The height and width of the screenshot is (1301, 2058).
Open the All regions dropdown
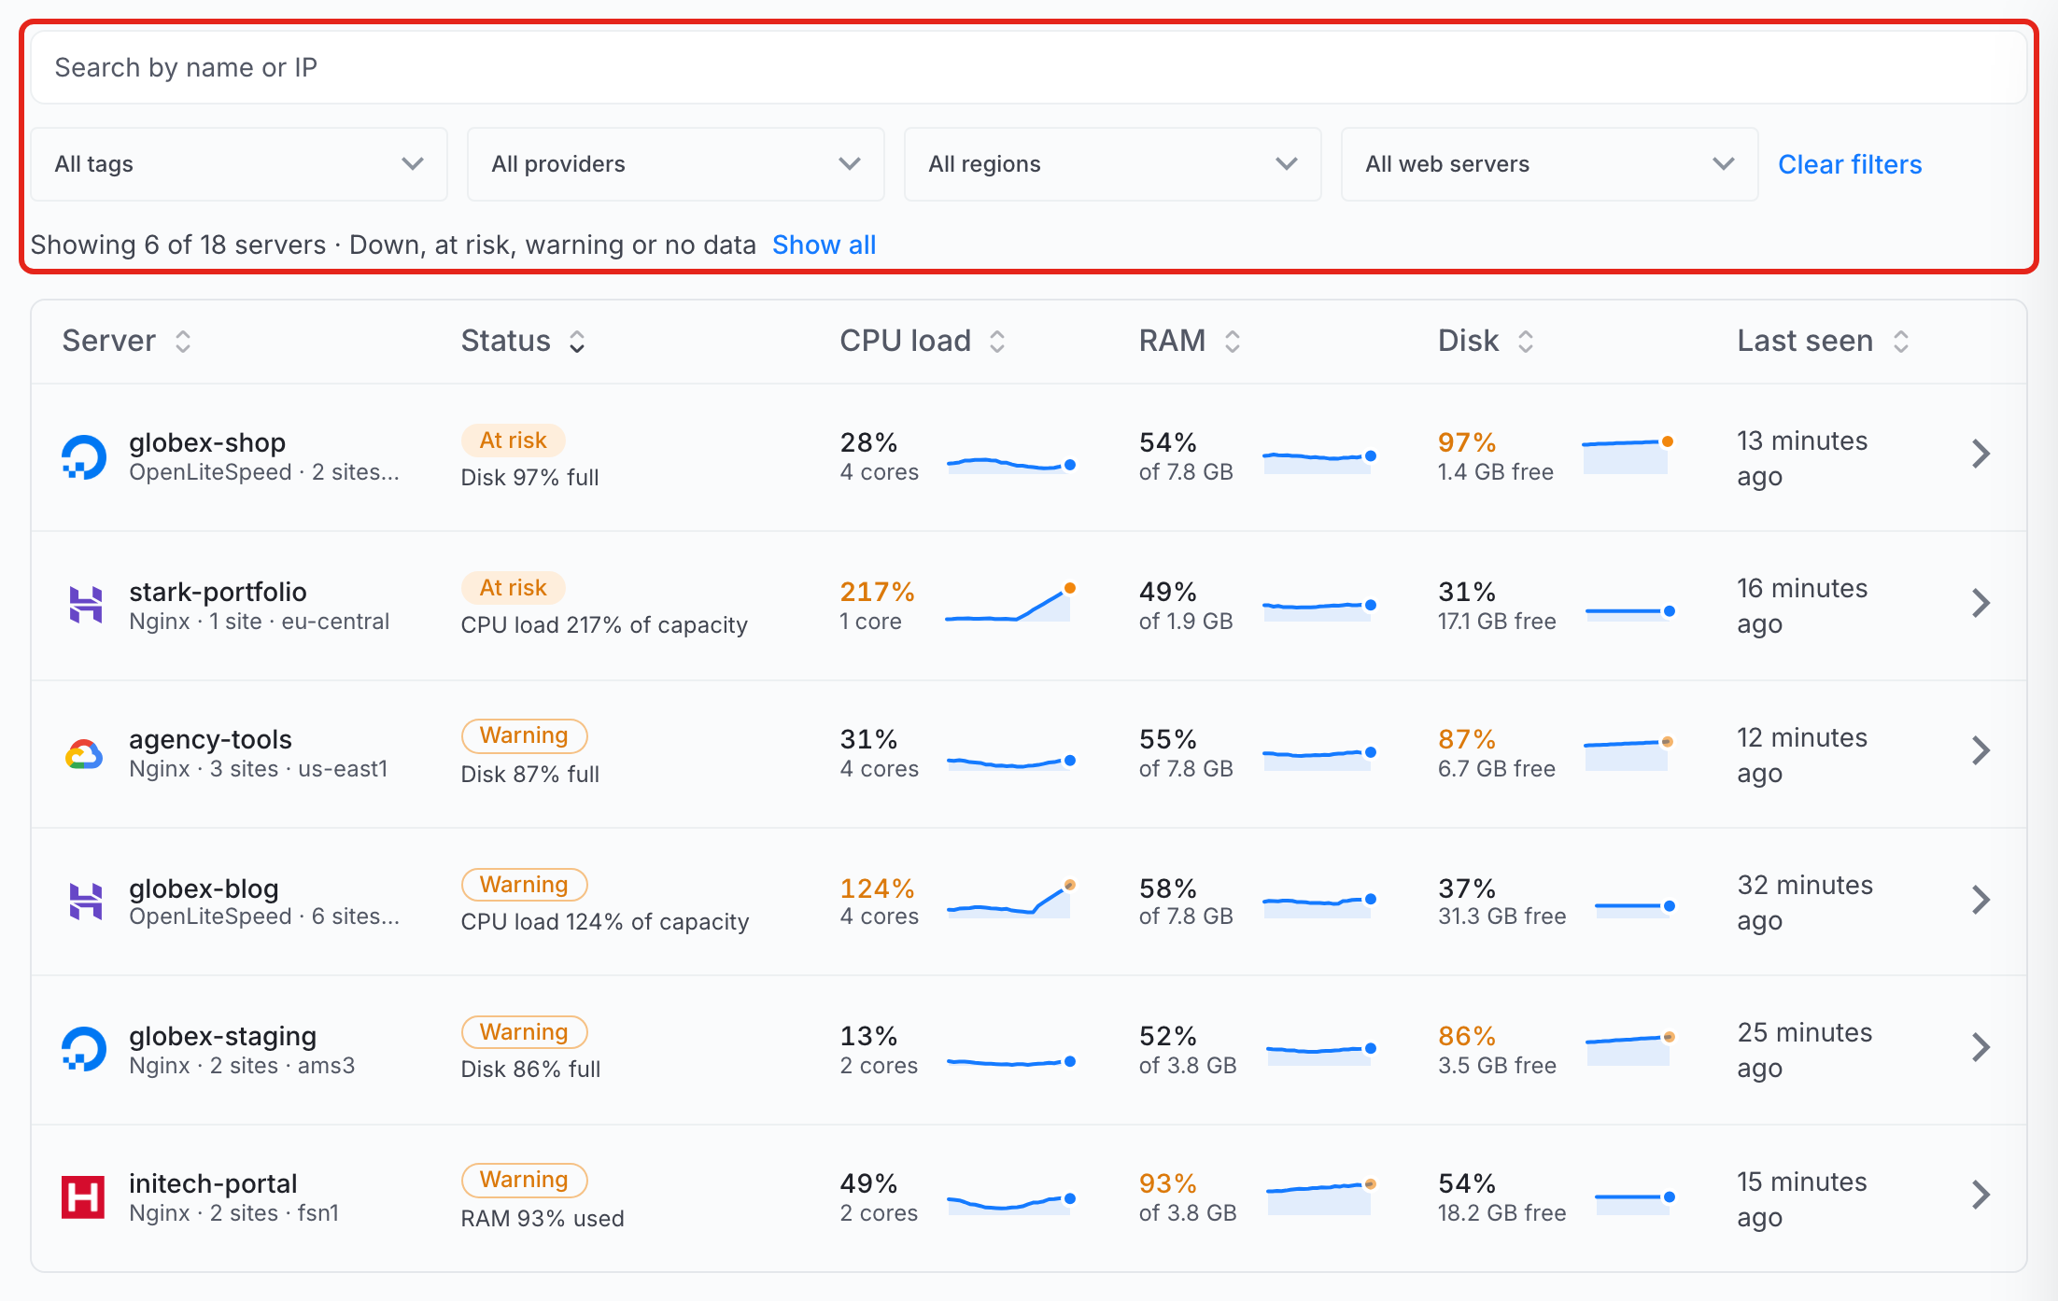click(1113, 164)
